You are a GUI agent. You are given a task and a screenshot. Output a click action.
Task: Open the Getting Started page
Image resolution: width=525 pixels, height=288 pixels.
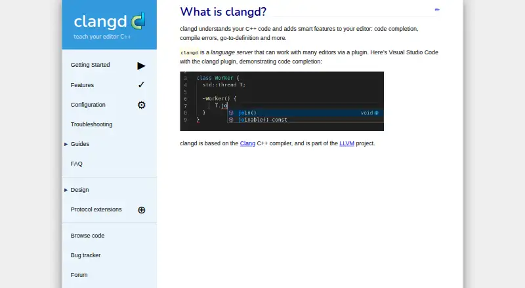pyautogui.click(x=90, y=65)
